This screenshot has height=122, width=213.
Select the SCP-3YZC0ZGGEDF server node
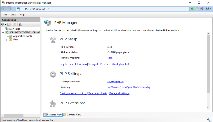tap(25, 32)
